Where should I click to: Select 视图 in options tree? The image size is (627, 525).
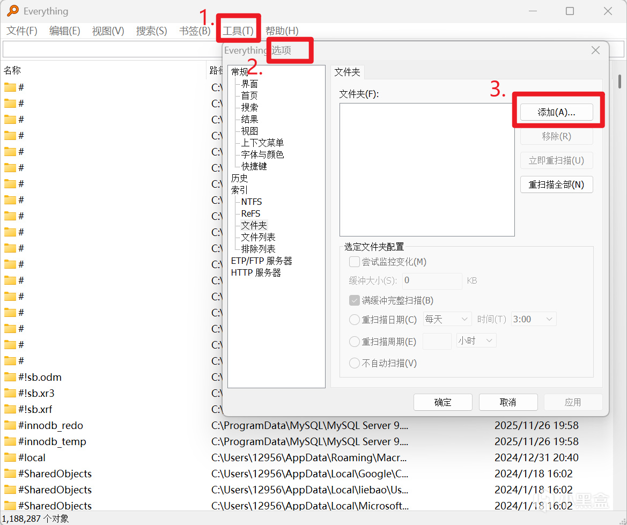(249, 131)
